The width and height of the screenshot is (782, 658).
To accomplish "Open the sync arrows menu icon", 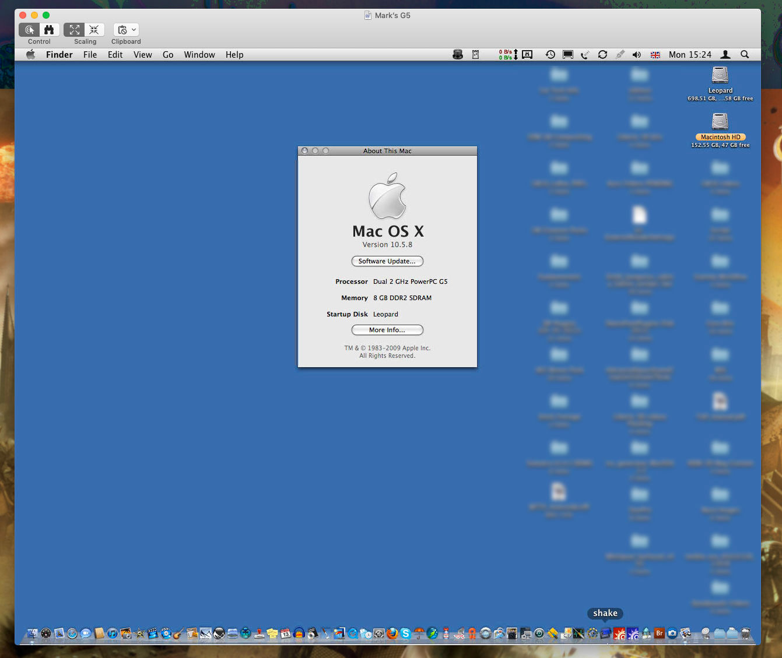I will [602, 54].
